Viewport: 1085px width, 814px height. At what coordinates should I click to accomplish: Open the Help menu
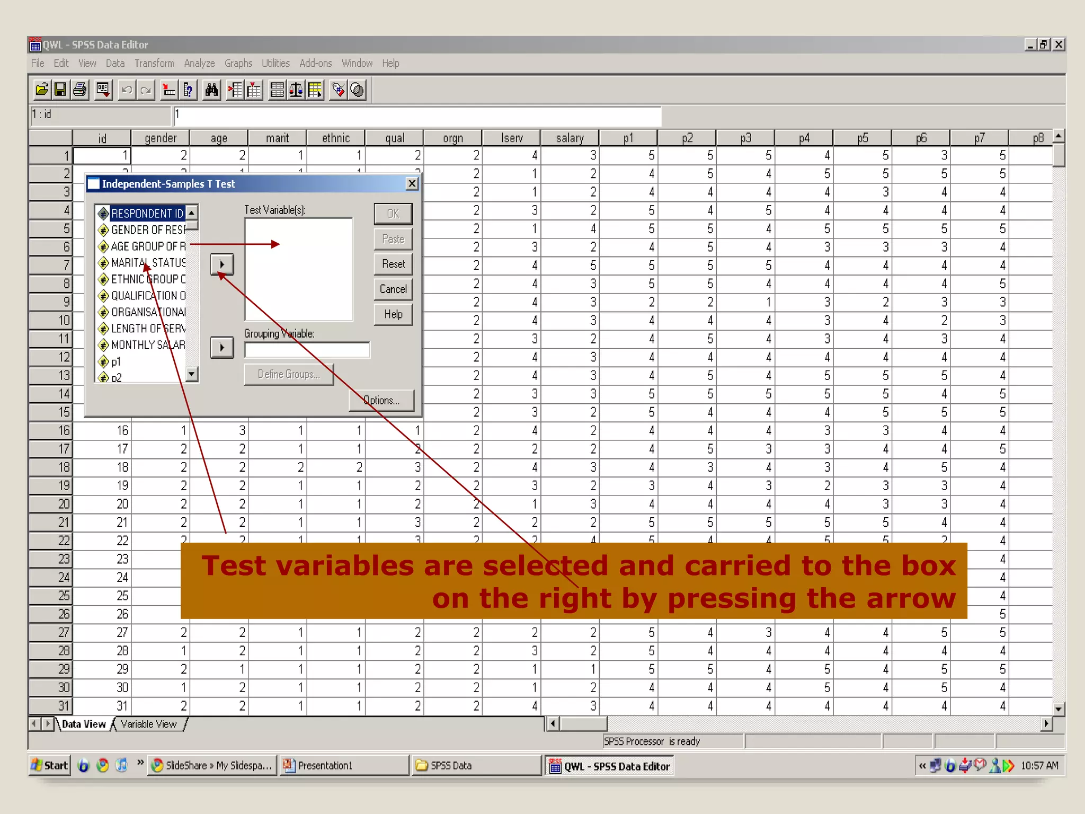(390, 64)
